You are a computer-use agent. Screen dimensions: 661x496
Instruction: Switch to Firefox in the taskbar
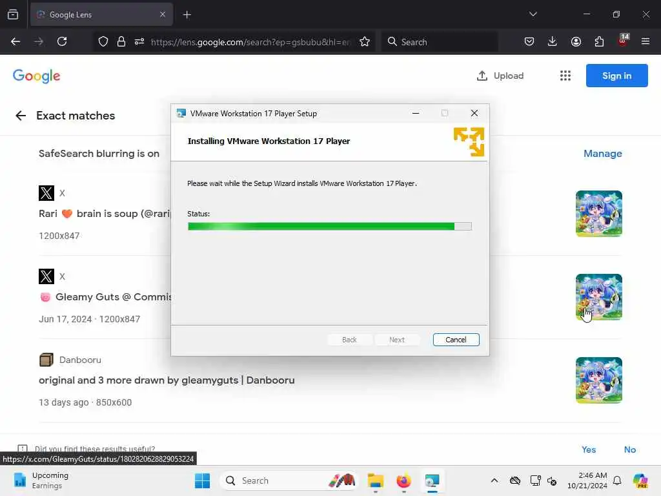[403, 480]
